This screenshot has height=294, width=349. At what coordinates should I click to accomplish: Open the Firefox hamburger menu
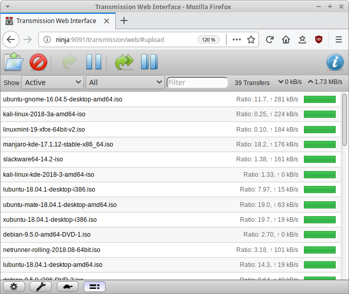[339, 39]
